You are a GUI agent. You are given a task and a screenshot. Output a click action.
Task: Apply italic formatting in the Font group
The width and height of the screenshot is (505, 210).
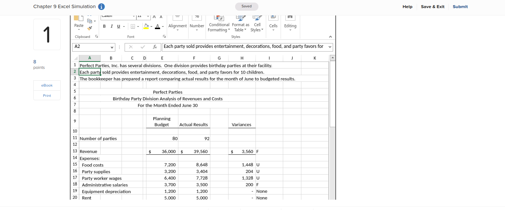coord(112,26)
